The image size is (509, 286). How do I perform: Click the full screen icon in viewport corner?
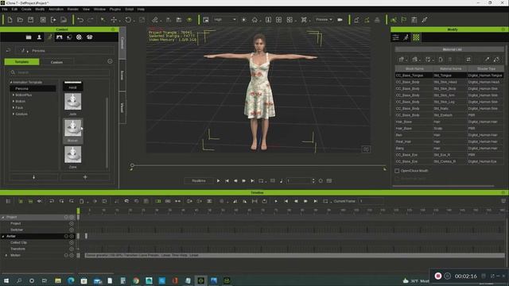tap(366, 149)
